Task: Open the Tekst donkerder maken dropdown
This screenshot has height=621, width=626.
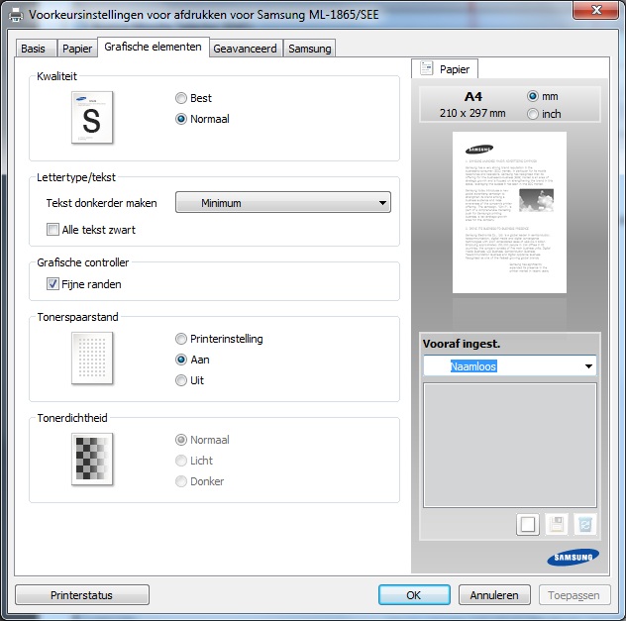Action: (282, 203)
